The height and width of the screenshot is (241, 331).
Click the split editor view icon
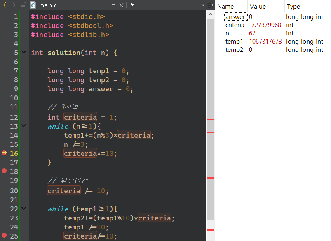coord(210,5)
